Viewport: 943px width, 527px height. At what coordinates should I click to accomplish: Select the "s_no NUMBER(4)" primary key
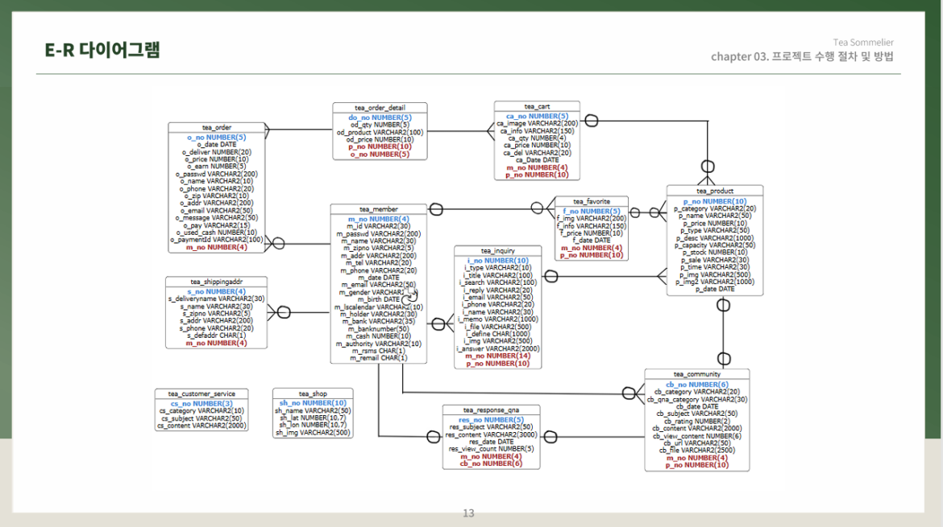(217, 292)
